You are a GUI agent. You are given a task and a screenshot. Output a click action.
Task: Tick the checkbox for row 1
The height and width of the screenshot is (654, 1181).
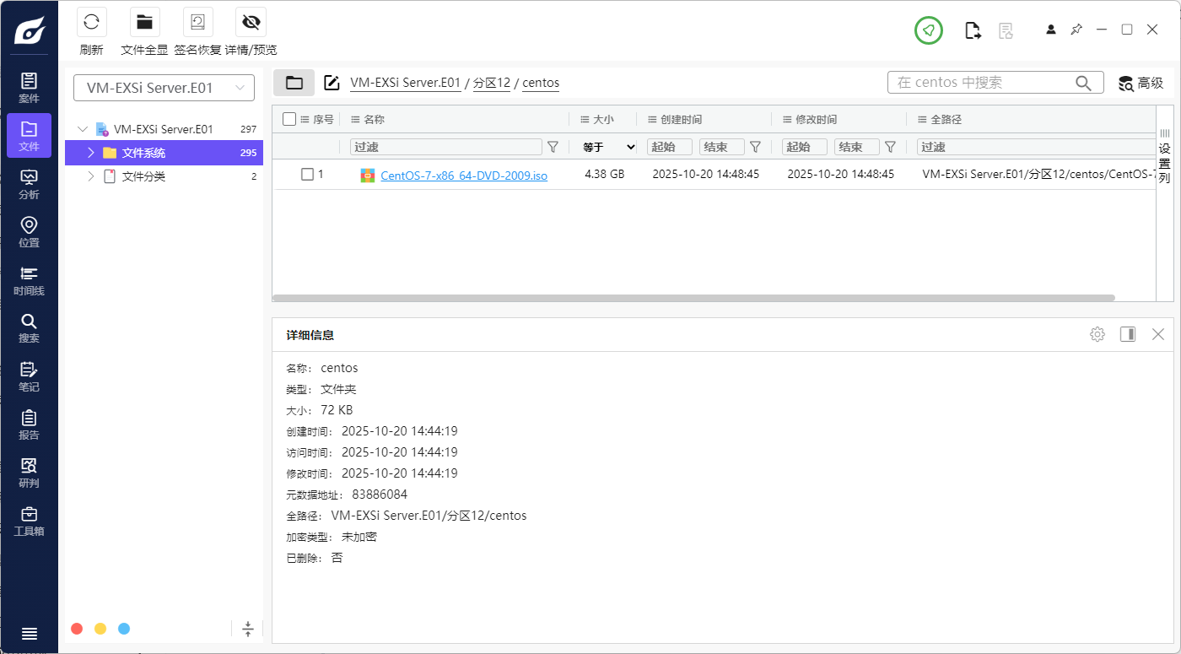[307, 174]
